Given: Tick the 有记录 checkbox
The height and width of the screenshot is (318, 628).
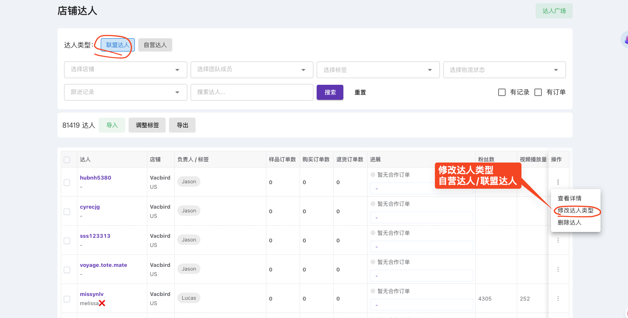Looking at the screenshot, I should (x=502, y=92).
